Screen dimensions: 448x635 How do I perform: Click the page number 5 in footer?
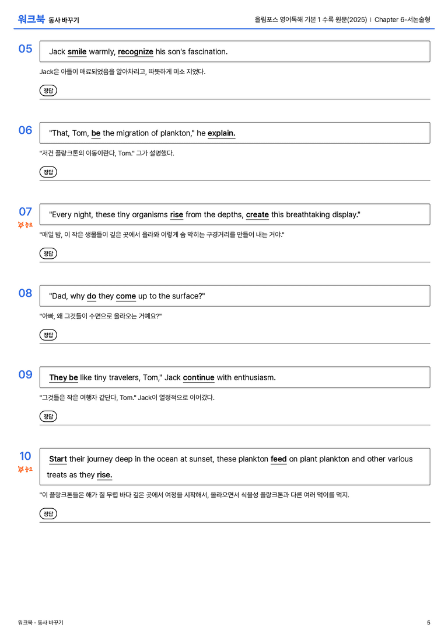429,623
